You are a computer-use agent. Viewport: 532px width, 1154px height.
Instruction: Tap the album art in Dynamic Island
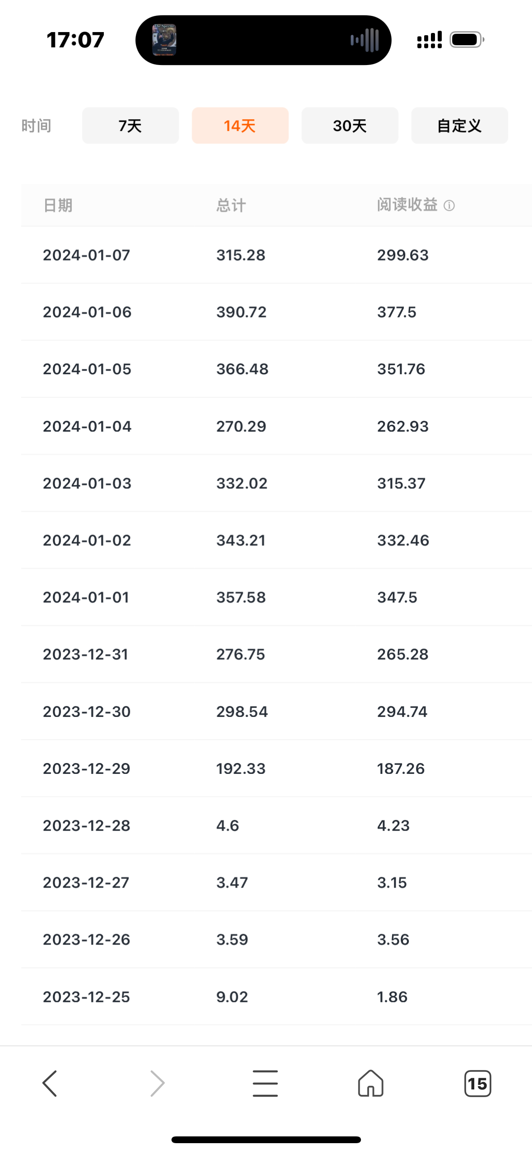click(164, 40)
